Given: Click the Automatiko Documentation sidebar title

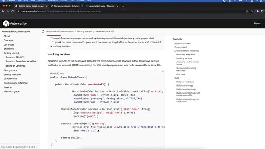Looking at the screenshot, I should point(16,31).
